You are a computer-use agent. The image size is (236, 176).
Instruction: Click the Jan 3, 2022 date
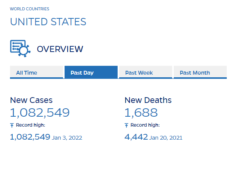click(x=67, y=137)
